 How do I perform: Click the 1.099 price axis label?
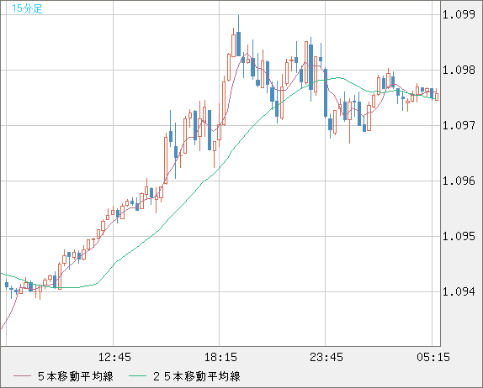(459, 15)
